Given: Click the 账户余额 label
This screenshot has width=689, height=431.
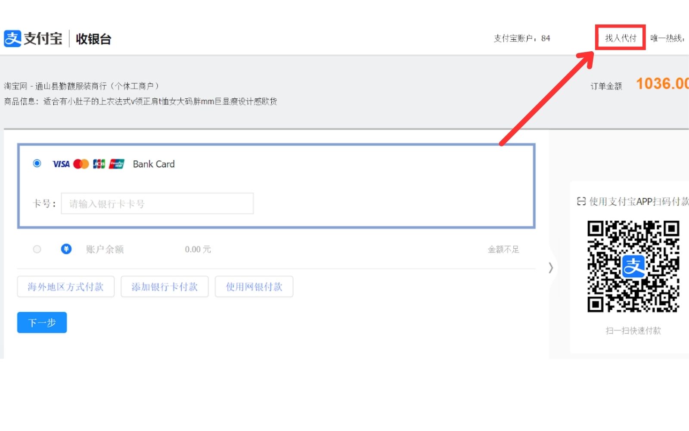Looking at the screenshot, I should click(105, 249).
